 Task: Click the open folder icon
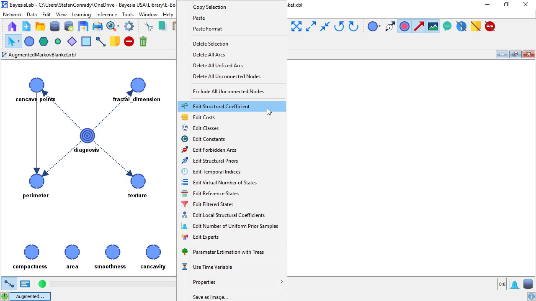click(x=41, y=27)
